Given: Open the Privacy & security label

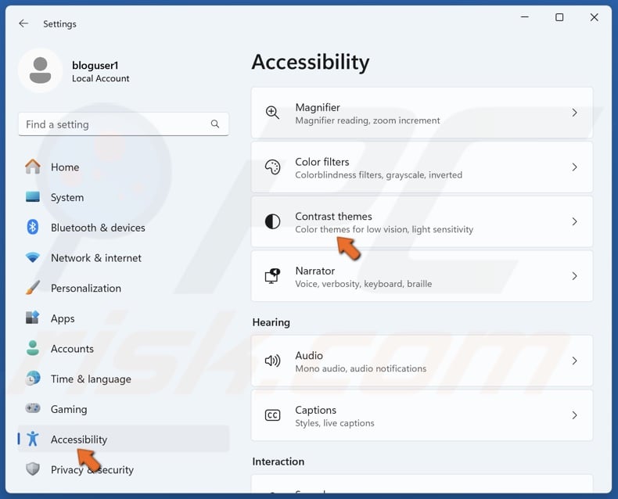Looking at the screenshot, I should [92, 470].
